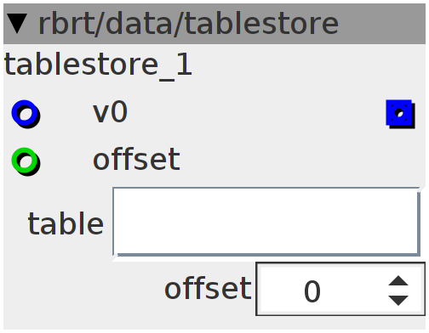Collapse the rbrt/data/tablestore object triangle

[17, 24]
